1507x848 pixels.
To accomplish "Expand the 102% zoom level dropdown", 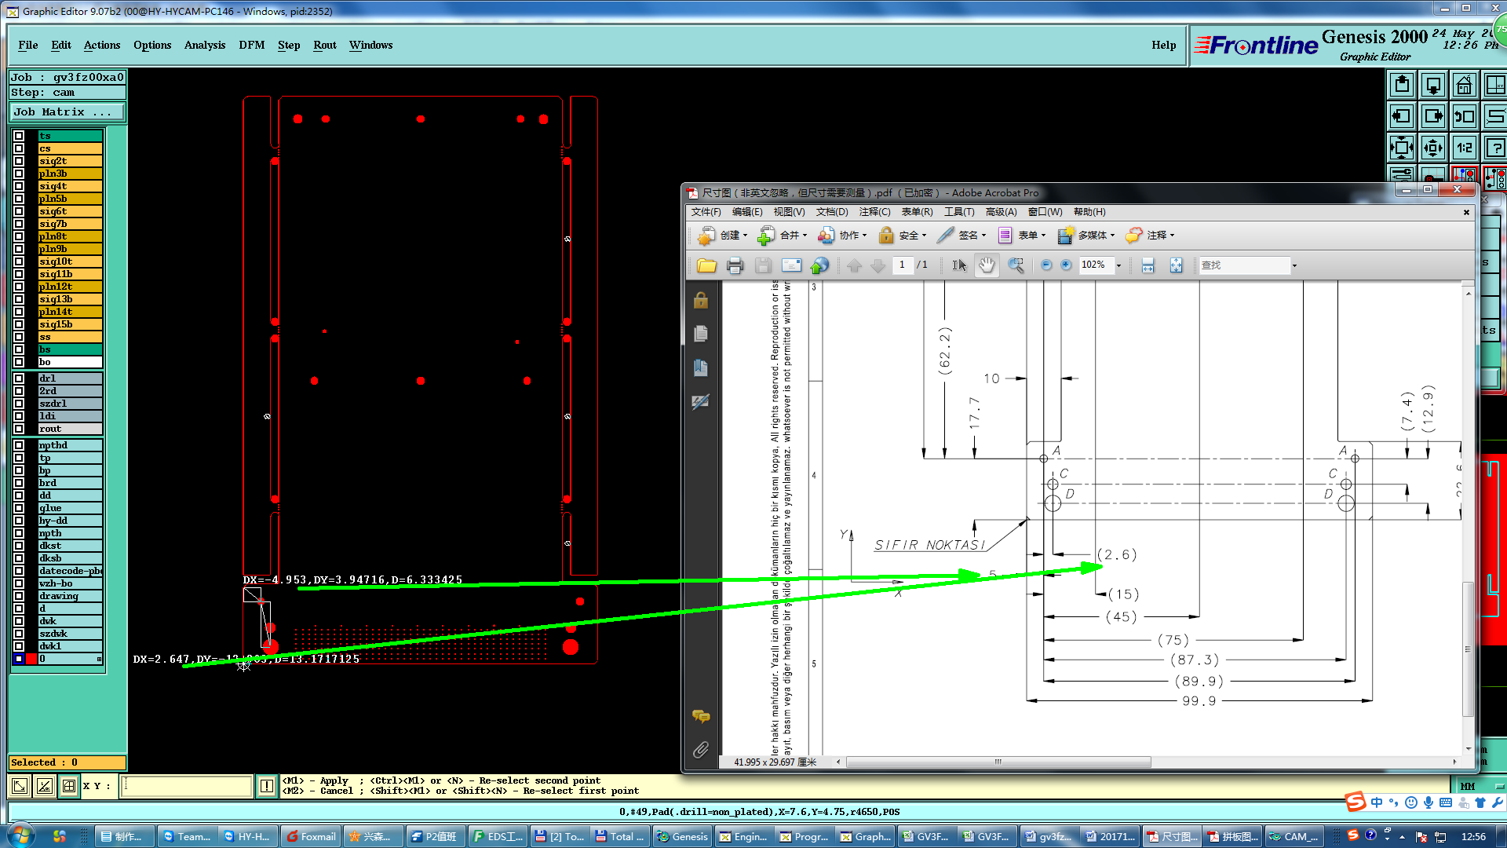I will tap(1118, 265).
